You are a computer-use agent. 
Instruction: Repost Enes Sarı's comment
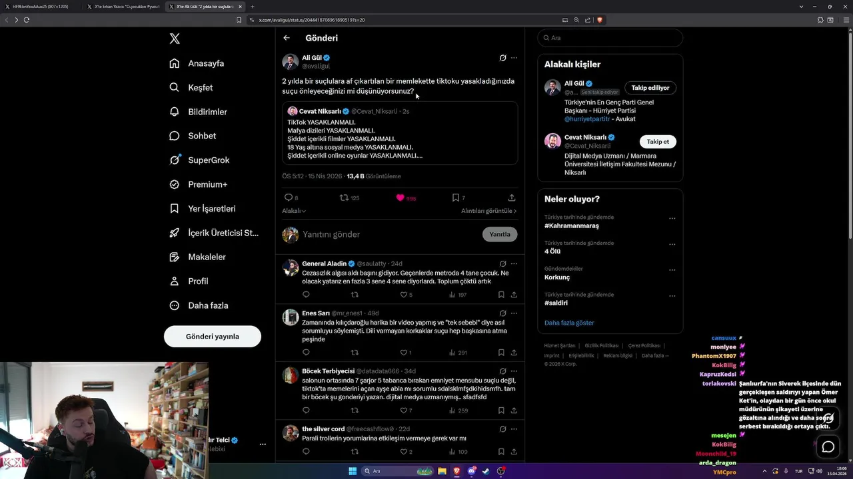355,353
